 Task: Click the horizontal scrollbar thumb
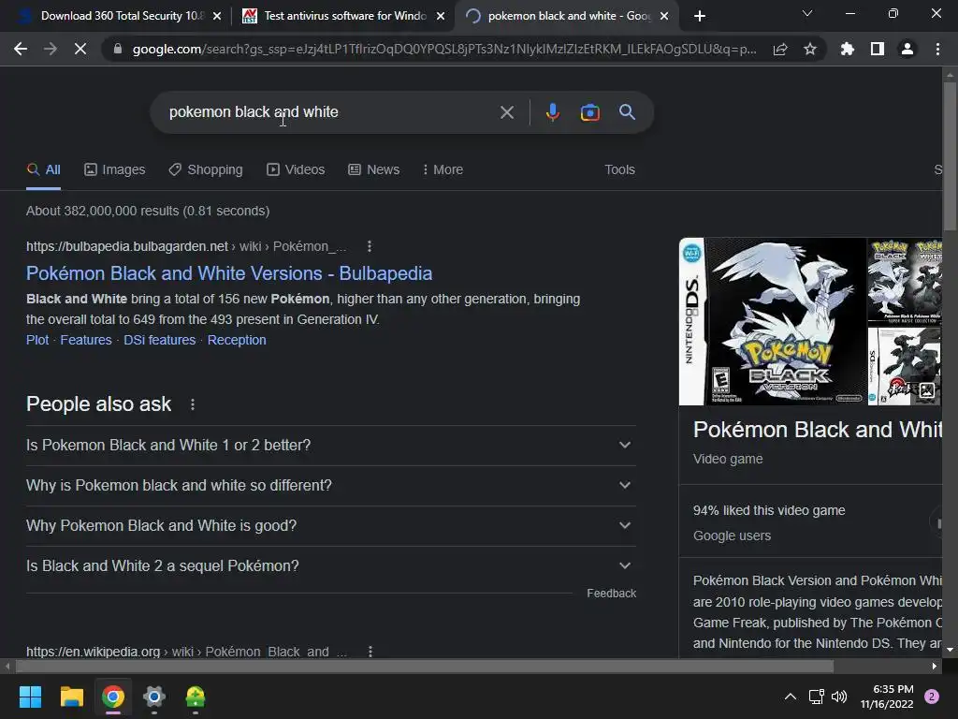pos(425,666)
